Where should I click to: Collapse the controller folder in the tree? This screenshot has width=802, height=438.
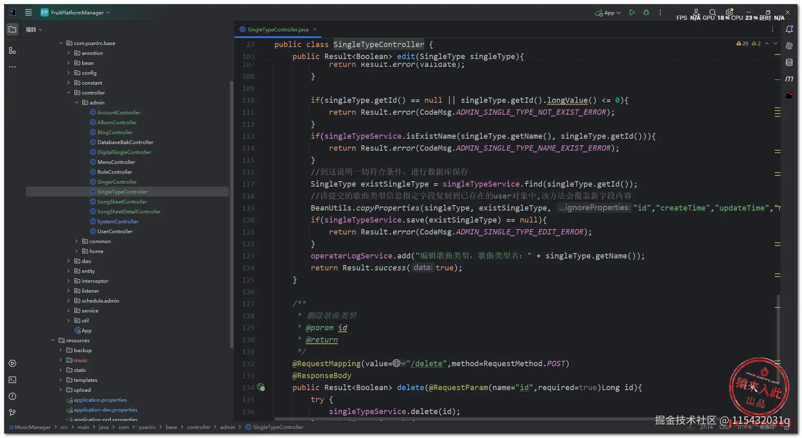pos(69,93)
